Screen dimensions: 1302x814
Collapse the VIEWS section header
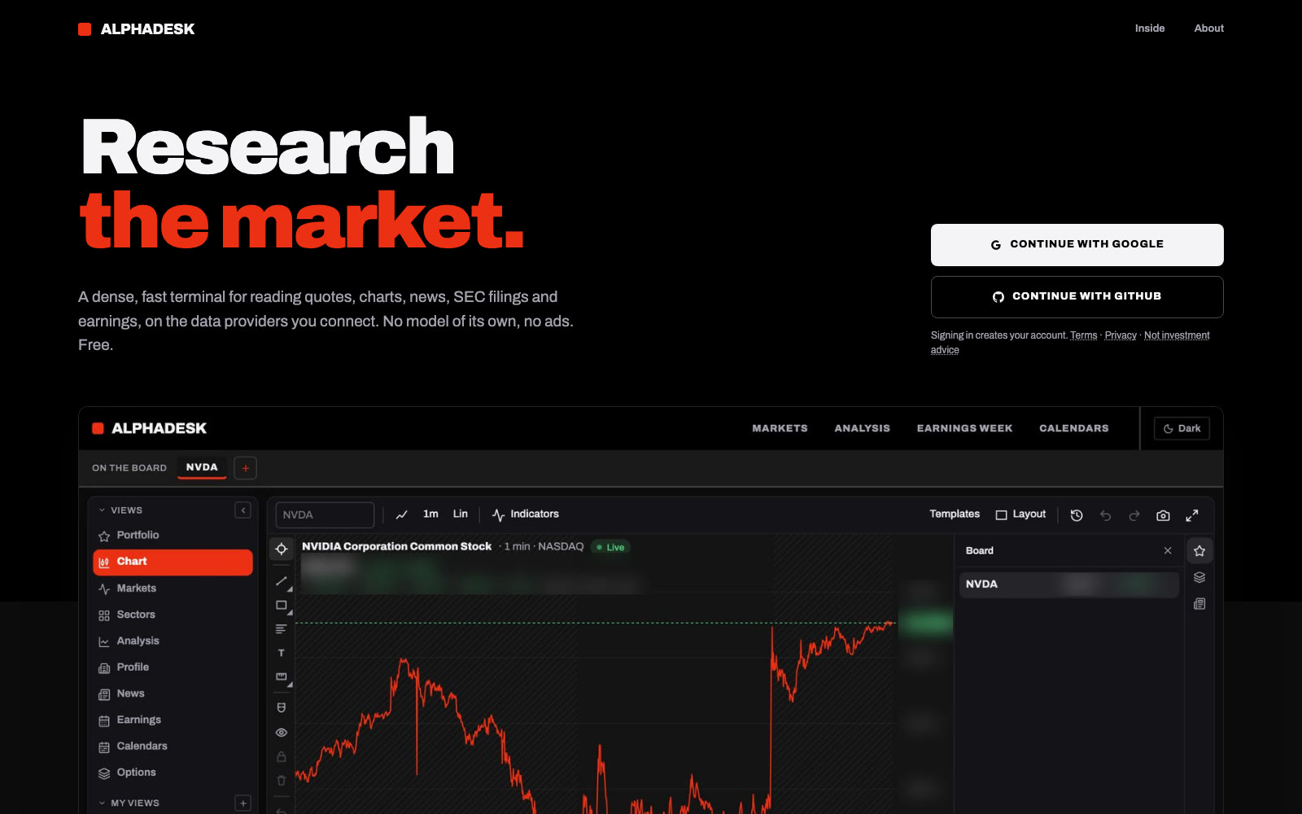(120, 510)
